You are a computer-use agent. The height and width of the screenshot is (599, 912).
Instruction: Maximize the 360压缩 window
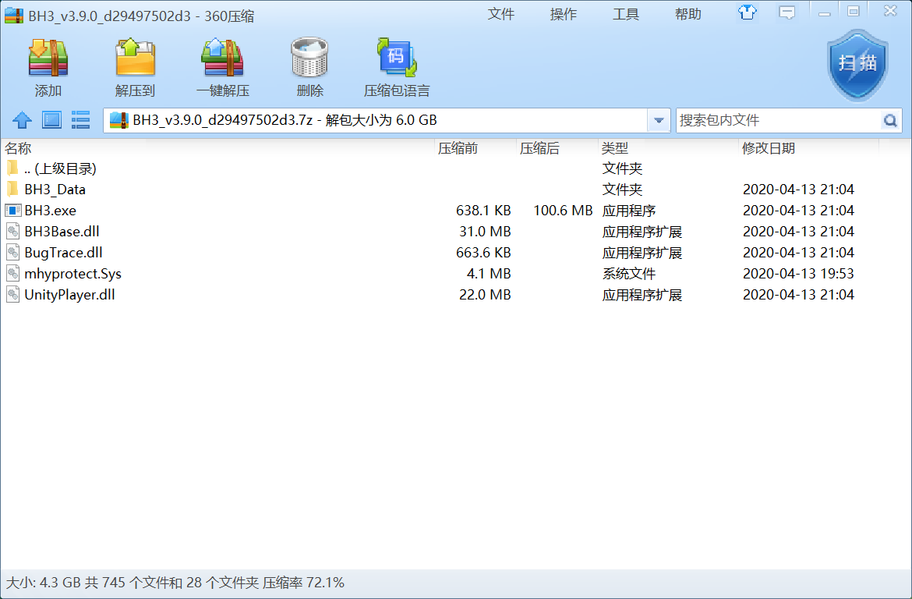pyautogui.click(x=854, y=12)
